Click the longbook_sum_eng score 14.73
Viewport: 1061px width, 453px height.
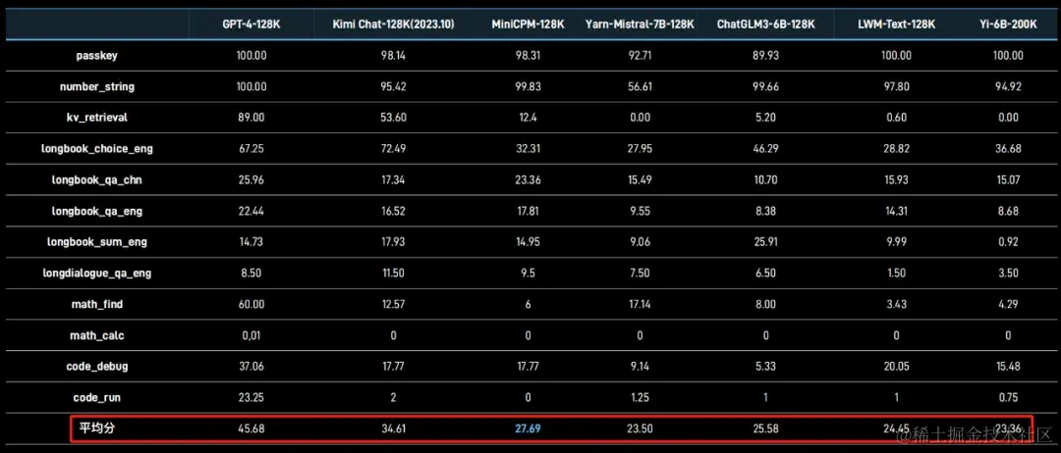click(x=251, y=242)
